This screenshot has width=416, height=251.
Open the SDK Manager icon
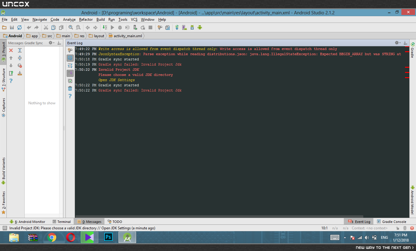pyautogui.click(x=192, y=27)
